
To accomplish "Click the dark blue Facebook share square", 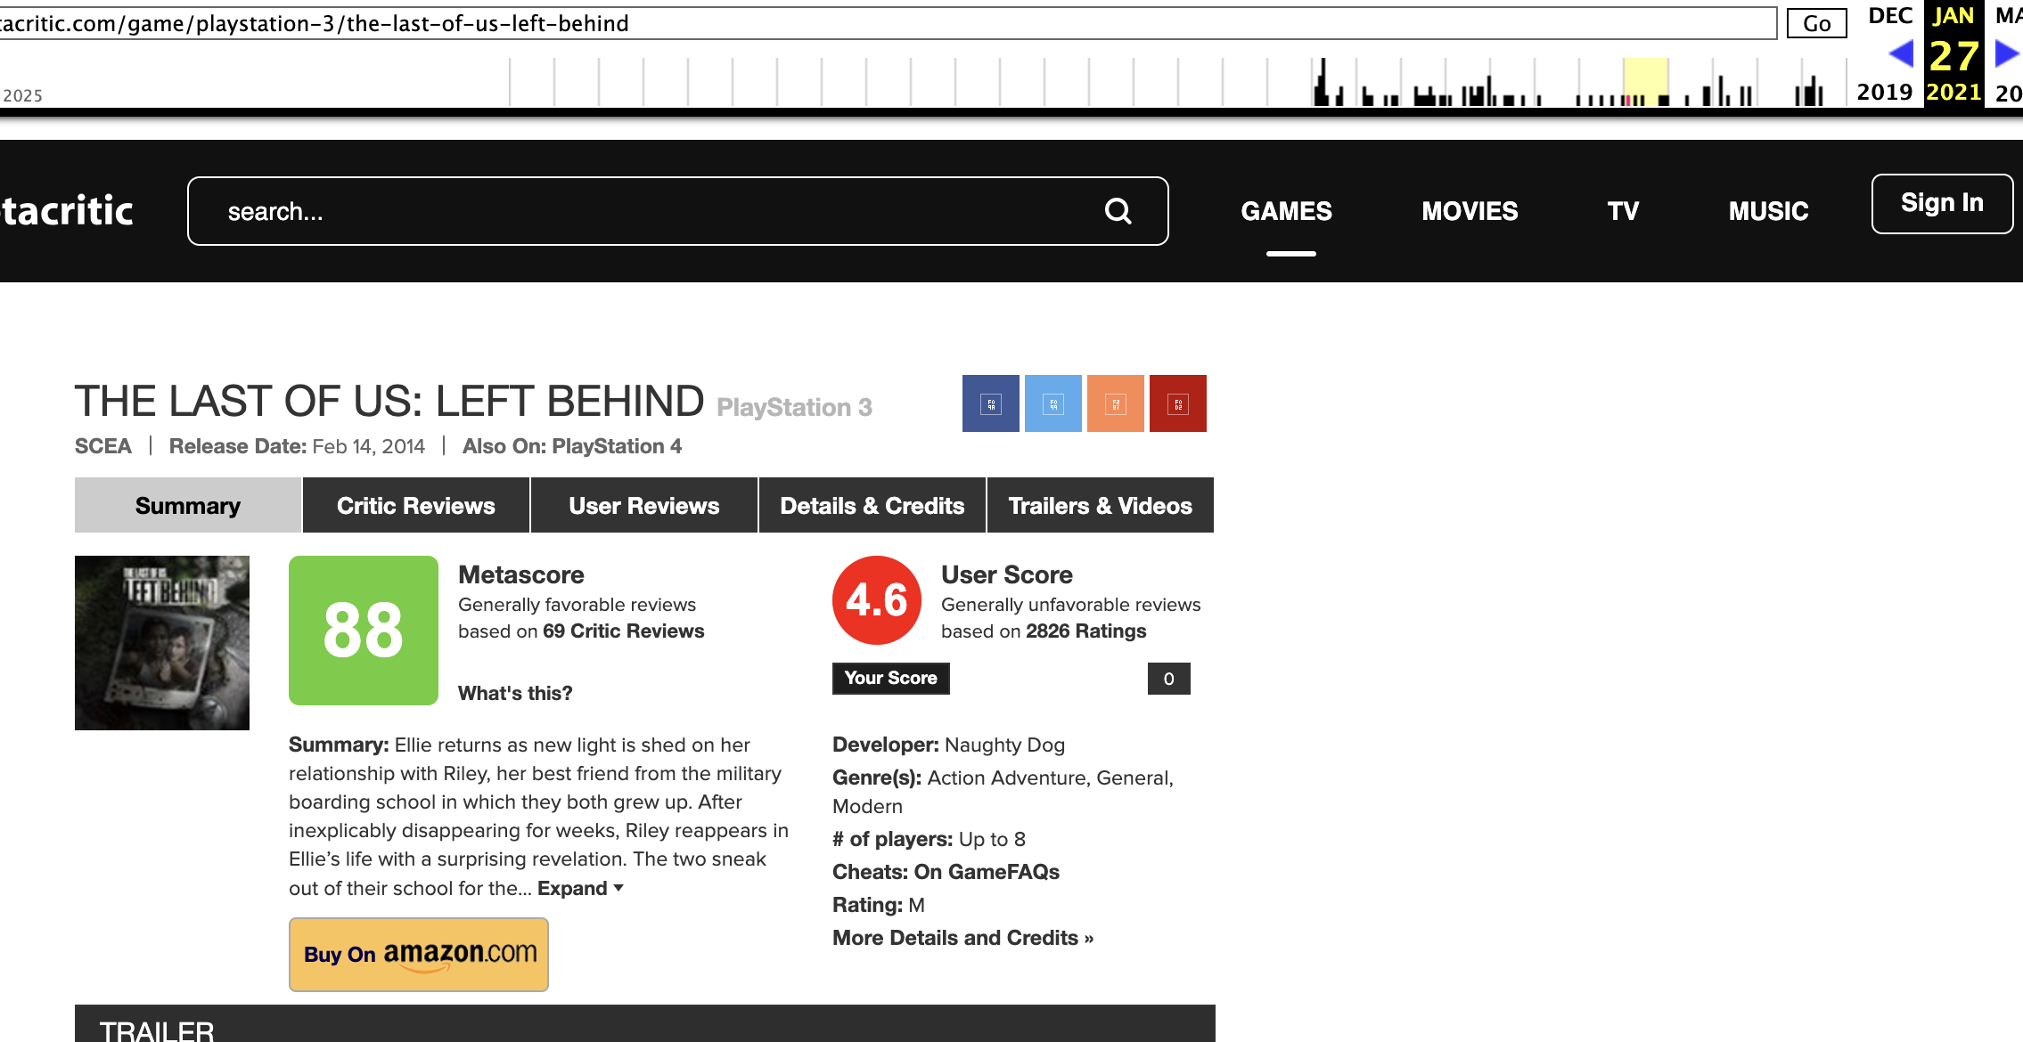I will coord(990,403).
